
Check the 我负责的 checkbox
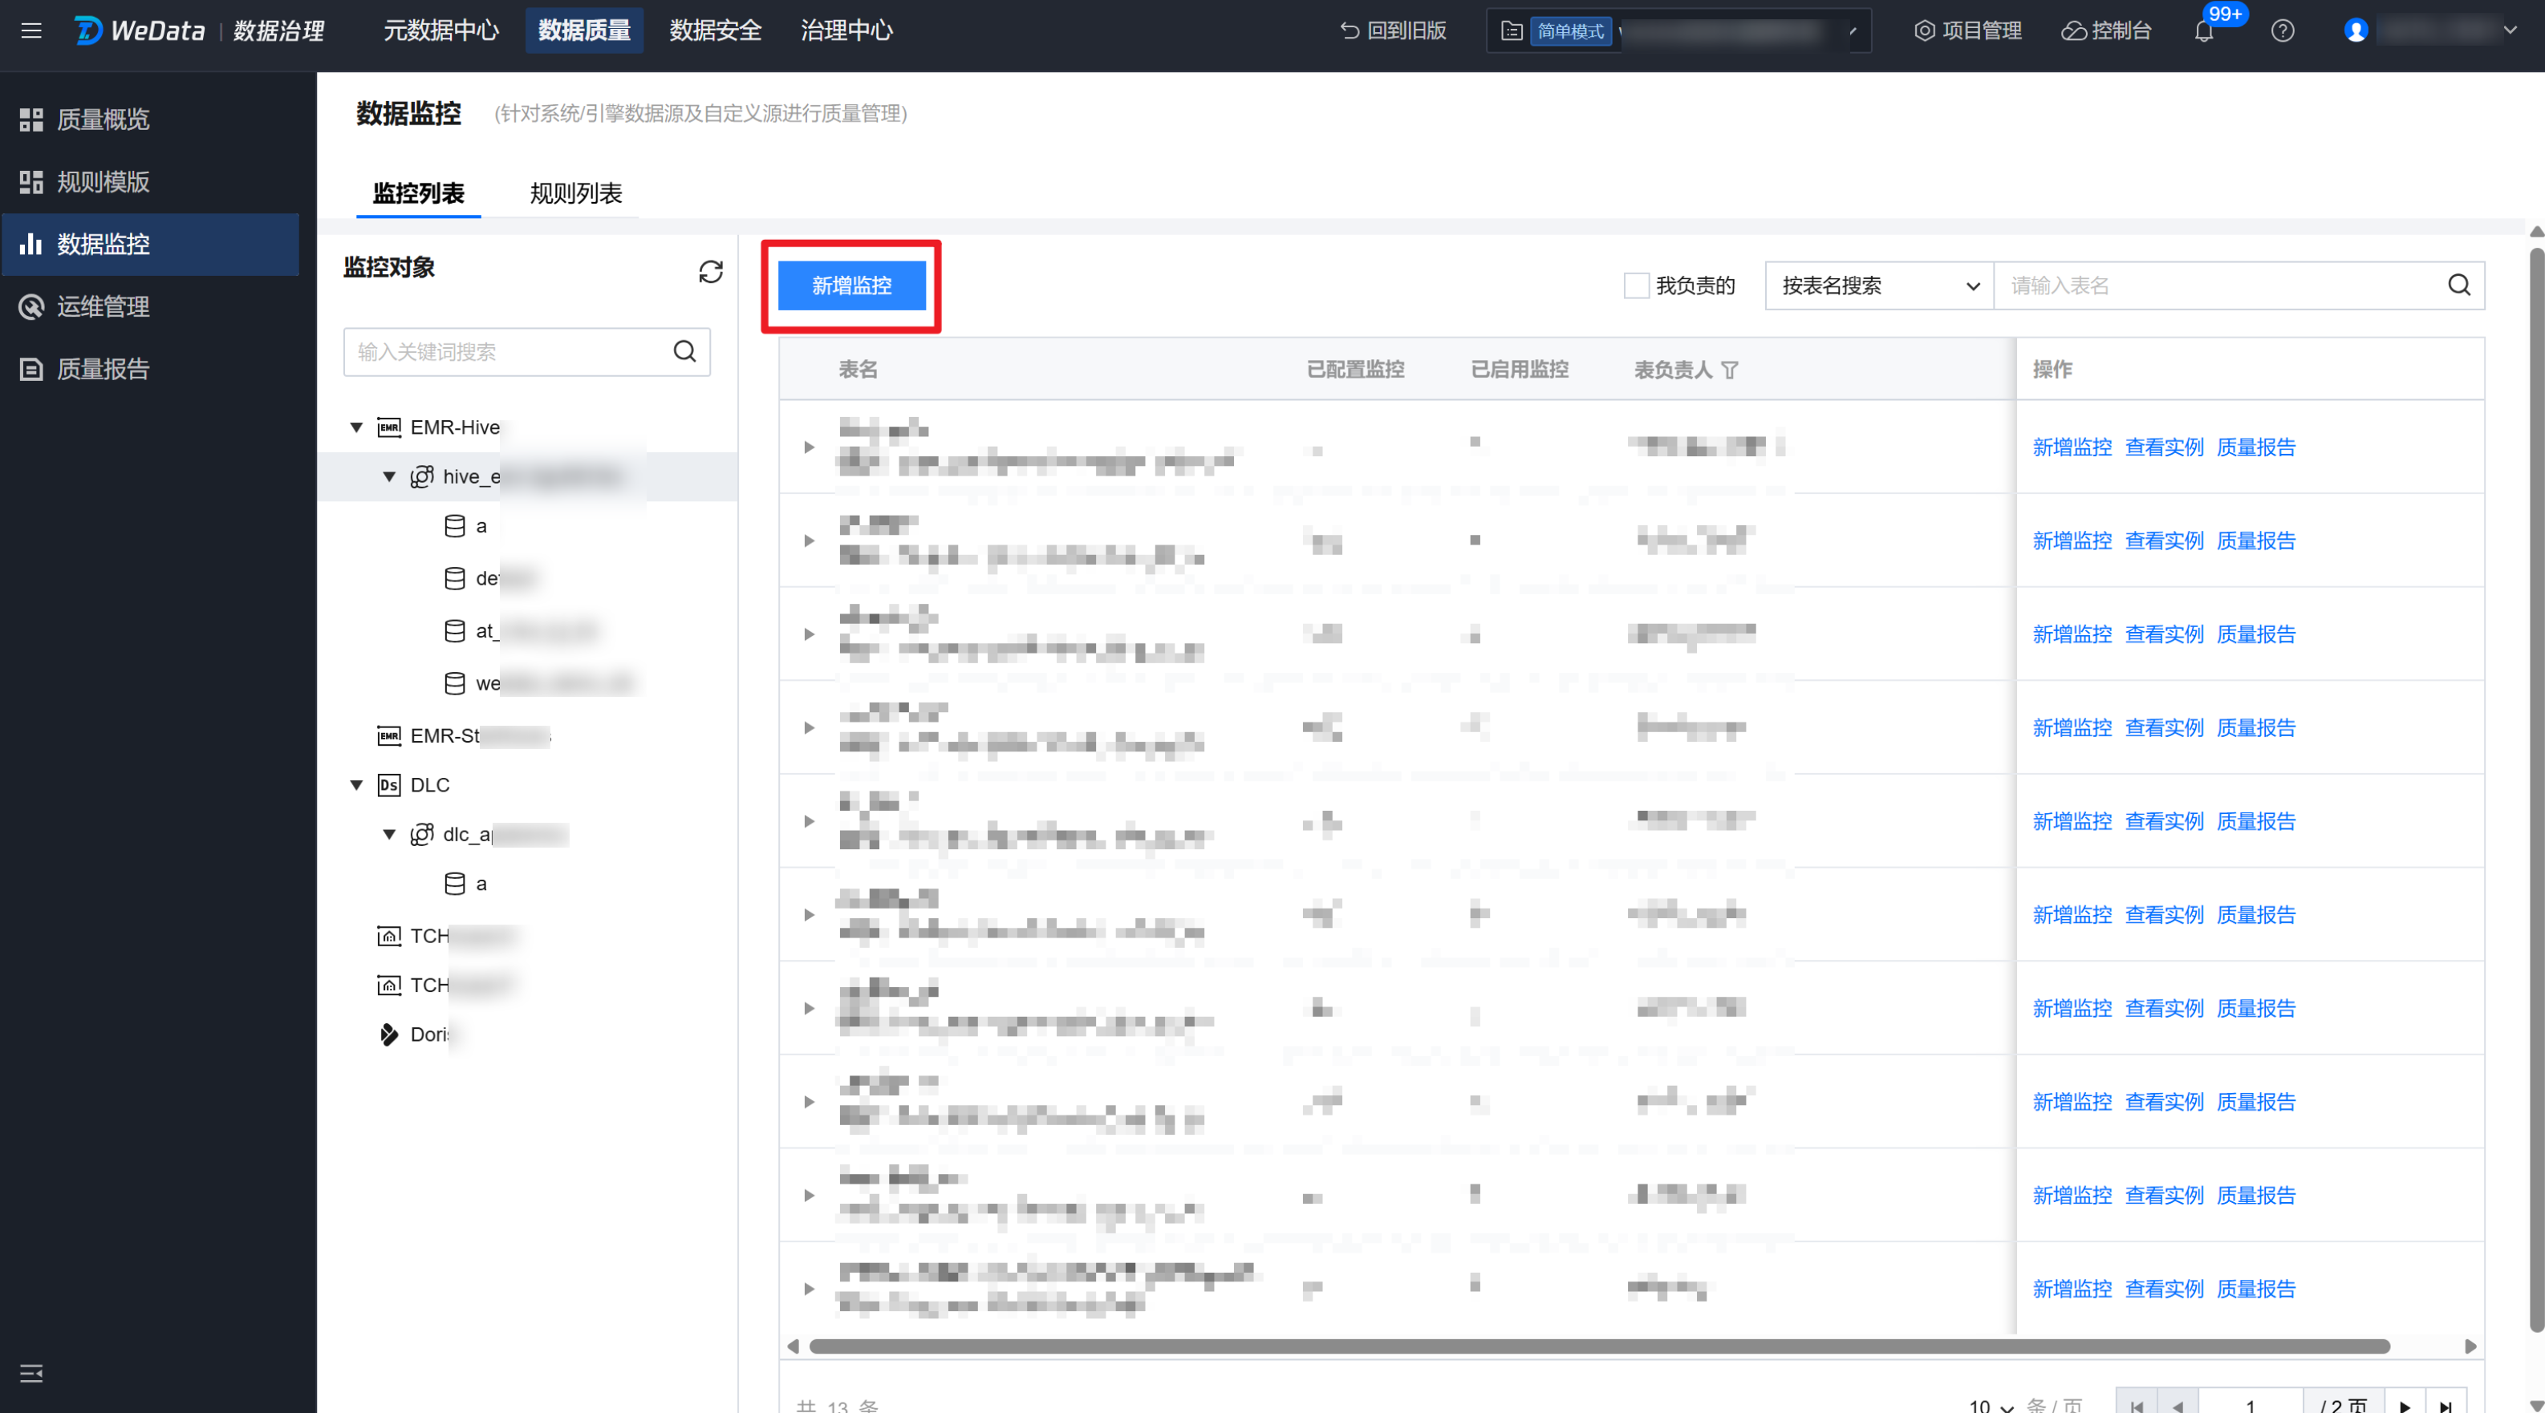coord(1636,285)
